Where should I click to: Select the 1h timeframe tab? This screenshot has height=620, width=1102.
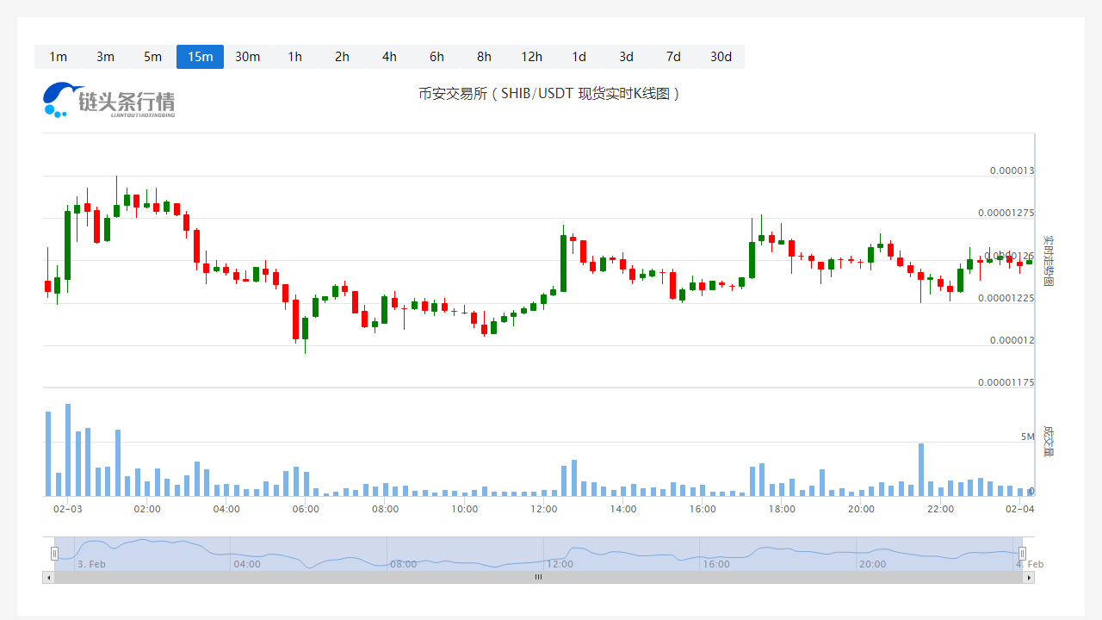coord(294,57)
